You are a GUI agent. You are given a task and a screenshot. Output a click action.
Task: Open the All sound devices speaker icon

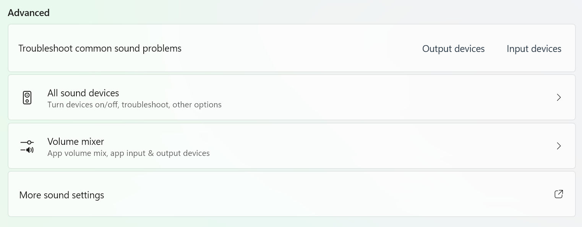tap(27, 98)
